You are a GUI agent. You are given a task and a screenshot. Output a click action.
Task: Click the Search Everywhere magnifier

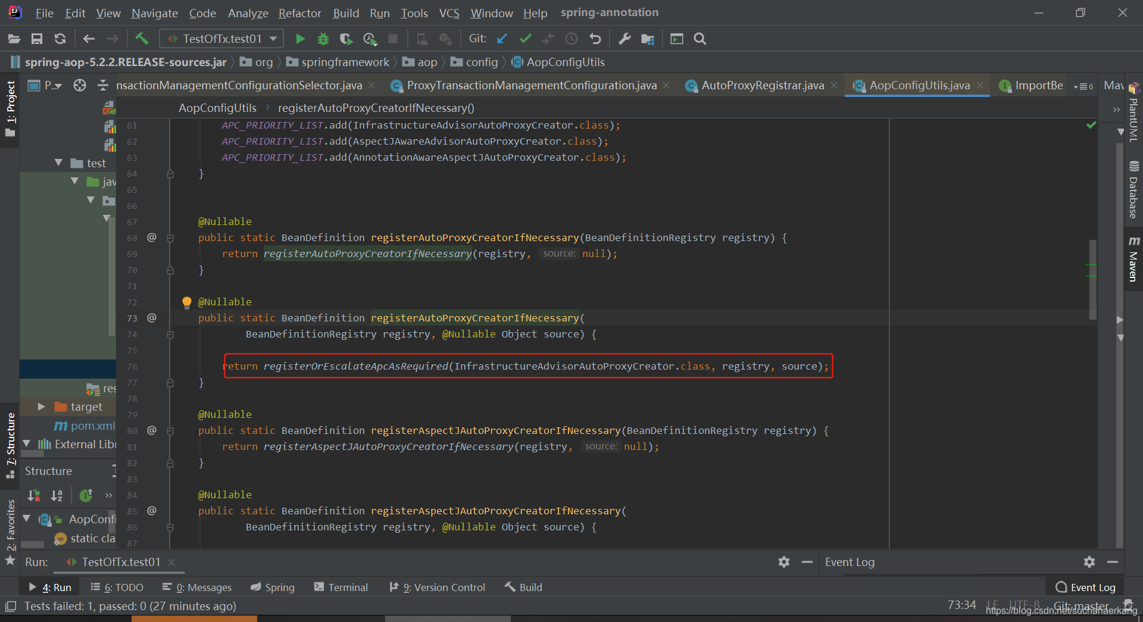pyautogui.click(x=700, y=39)
